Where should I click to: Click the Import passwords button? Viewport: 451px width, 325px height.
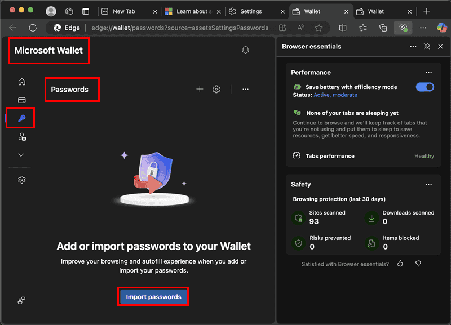coord(153,296)
